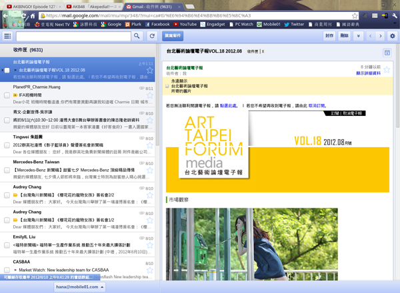
Task: Select checkbox for 青文-企劃宣傳 email
Action: click(x=7, y=121)
